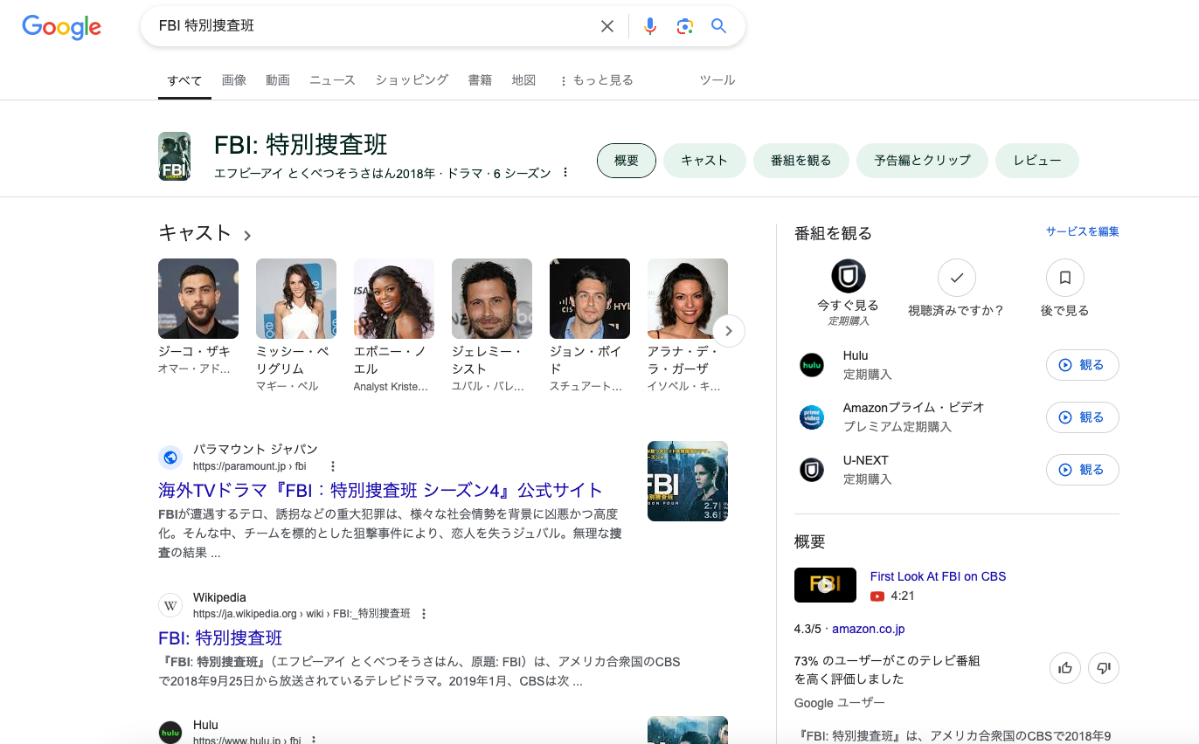Open more options for paramount.jp result
The width and height of the screenshot is (1199, 744).
pyautogui.click(x=333, y=466)
